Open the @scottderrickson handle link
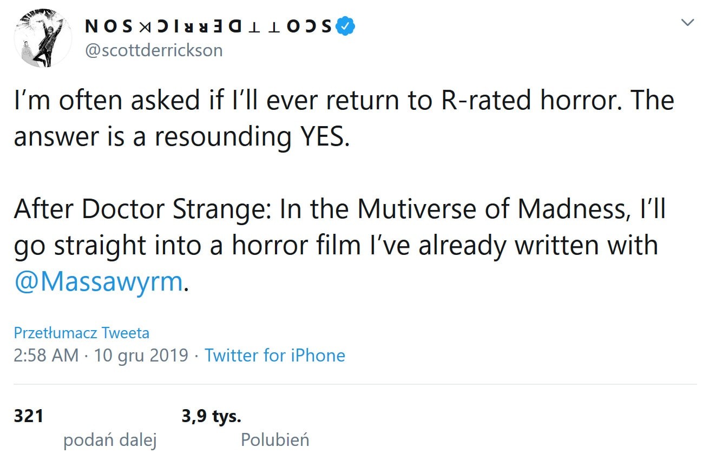Screen dimensions: 709x460 click(x=154, y=50)
